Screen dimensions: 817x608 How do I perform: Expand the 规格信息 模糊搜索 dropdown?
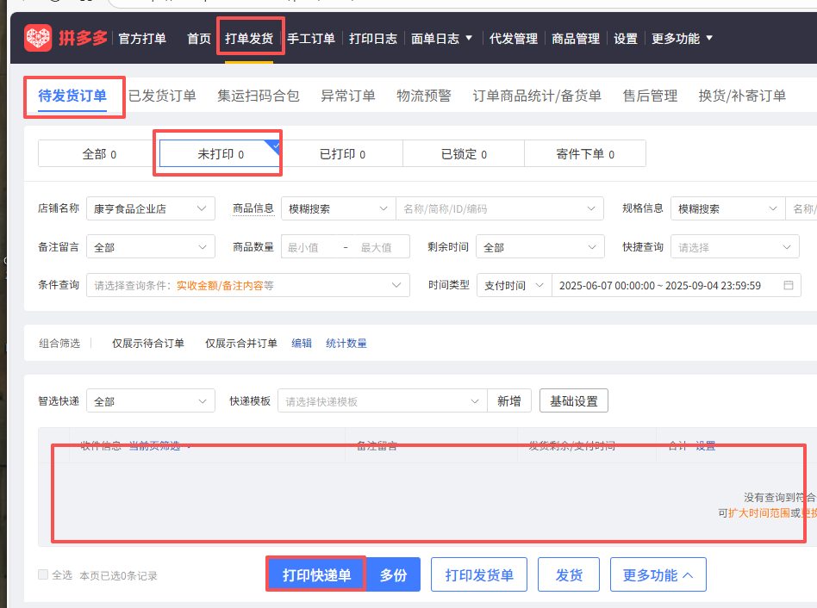[x=728, y=208]
